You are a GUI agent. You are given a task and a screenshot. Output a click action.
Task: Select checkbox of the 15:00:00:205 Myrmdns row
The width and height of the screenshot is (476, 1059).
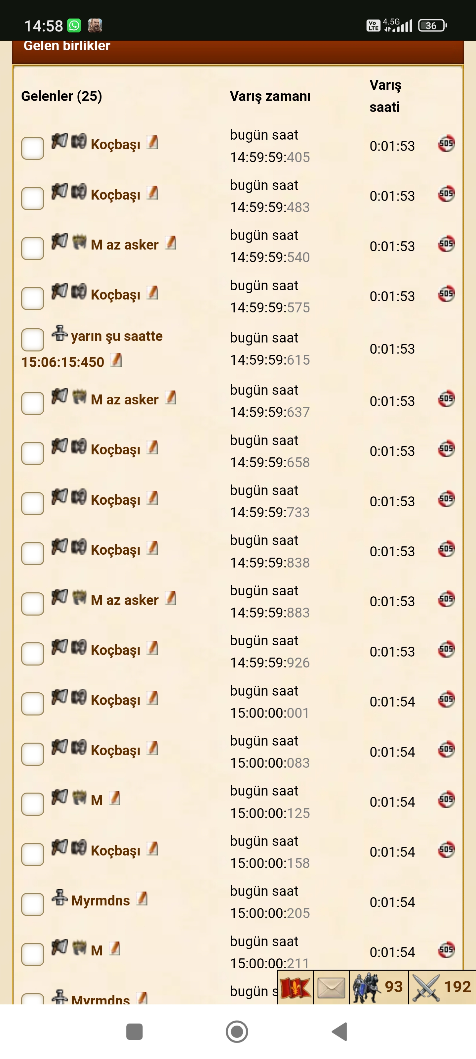click(x=32, y=904)
